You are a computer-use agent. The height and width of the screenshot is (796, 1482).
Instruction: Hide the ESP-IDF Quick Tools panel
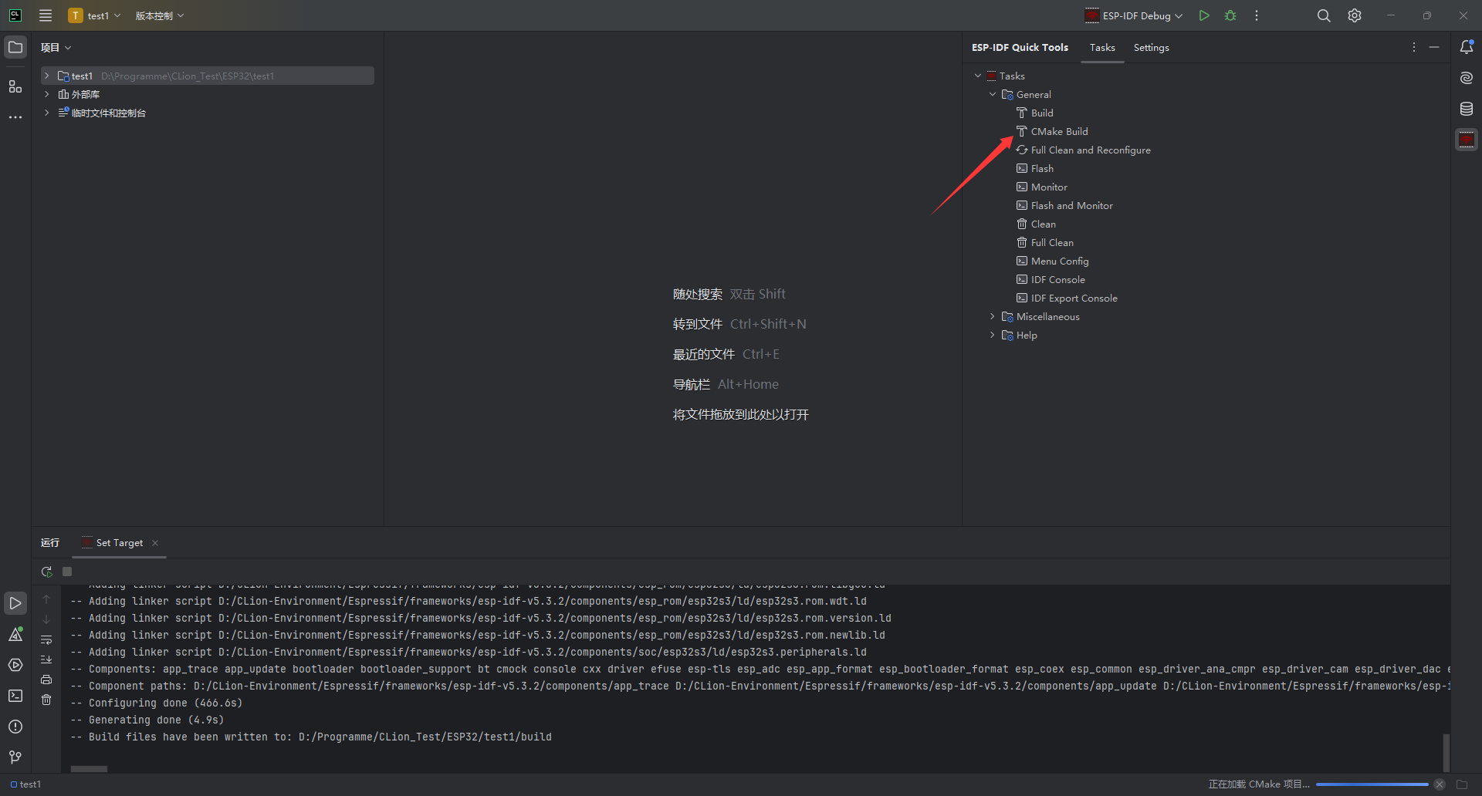pyautogui.click(x=1434, y=47)
